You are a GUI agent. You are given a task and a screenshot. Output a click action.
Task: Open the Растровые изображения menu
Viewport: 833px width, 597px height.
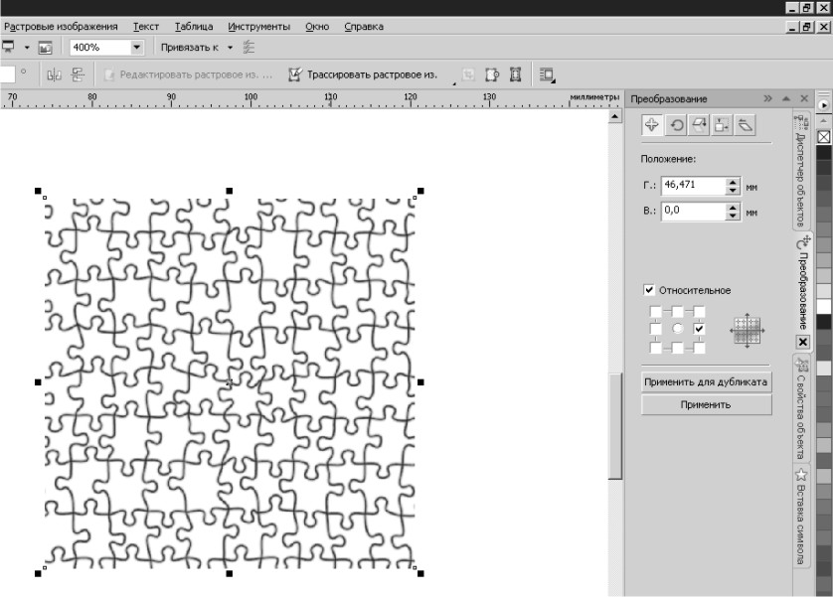[x=61, y=27]
